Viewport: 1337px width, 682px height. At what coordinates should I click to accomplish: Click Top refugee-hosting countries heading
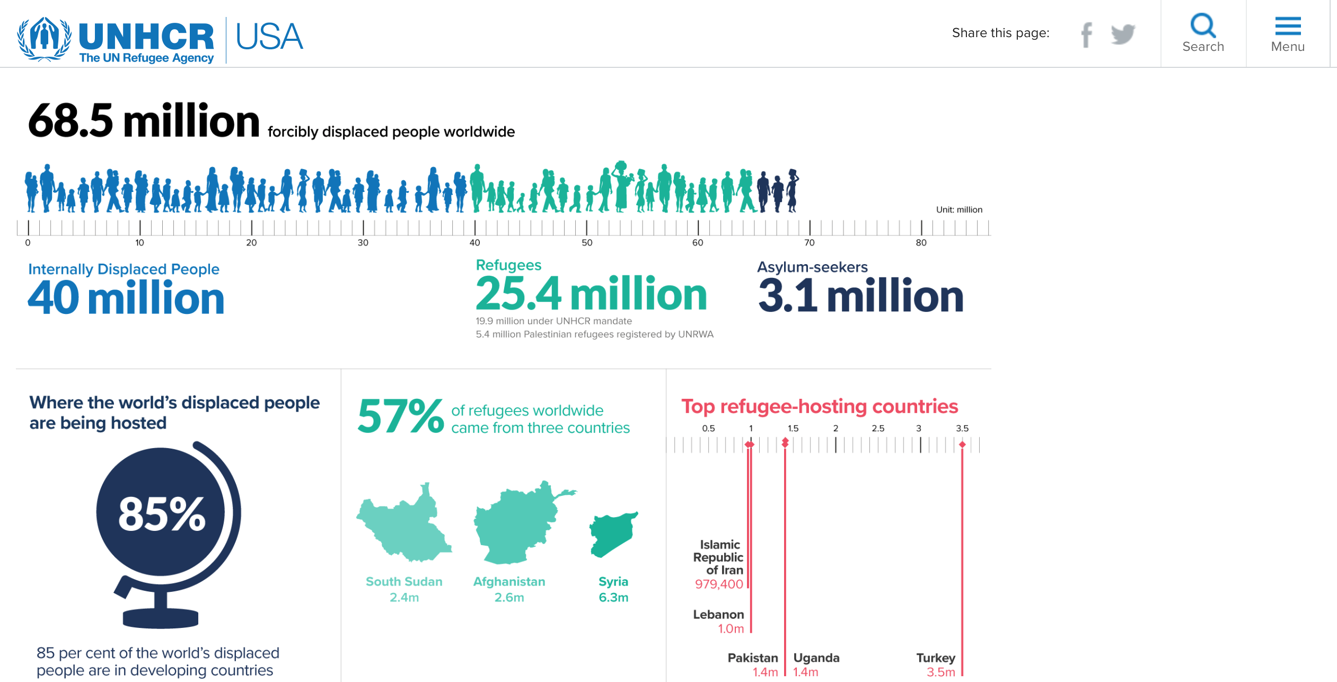point(819,406)
